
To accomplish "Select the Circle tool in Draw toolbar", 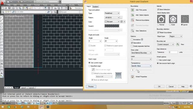I will 2,36.
